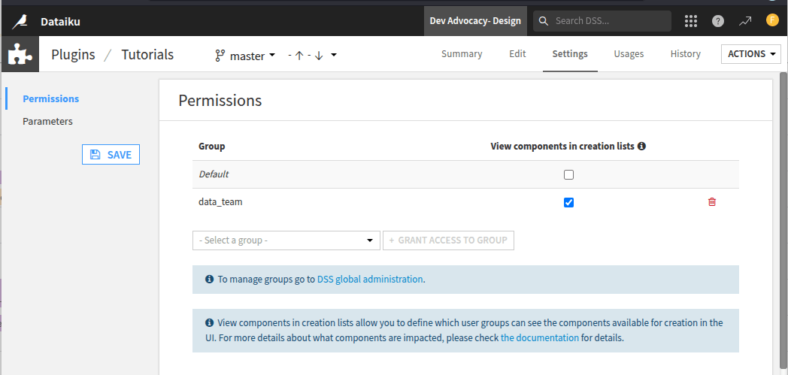Open the Usages tab
Image resolution: width=788 pixels, height=375 pixels.
629,53
